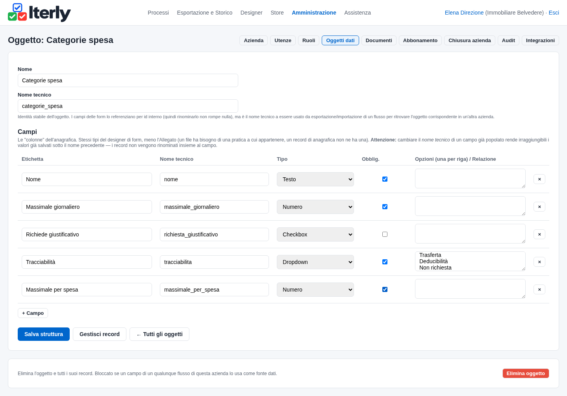Edit the Tracciabilità options textarea

(470, 261)
